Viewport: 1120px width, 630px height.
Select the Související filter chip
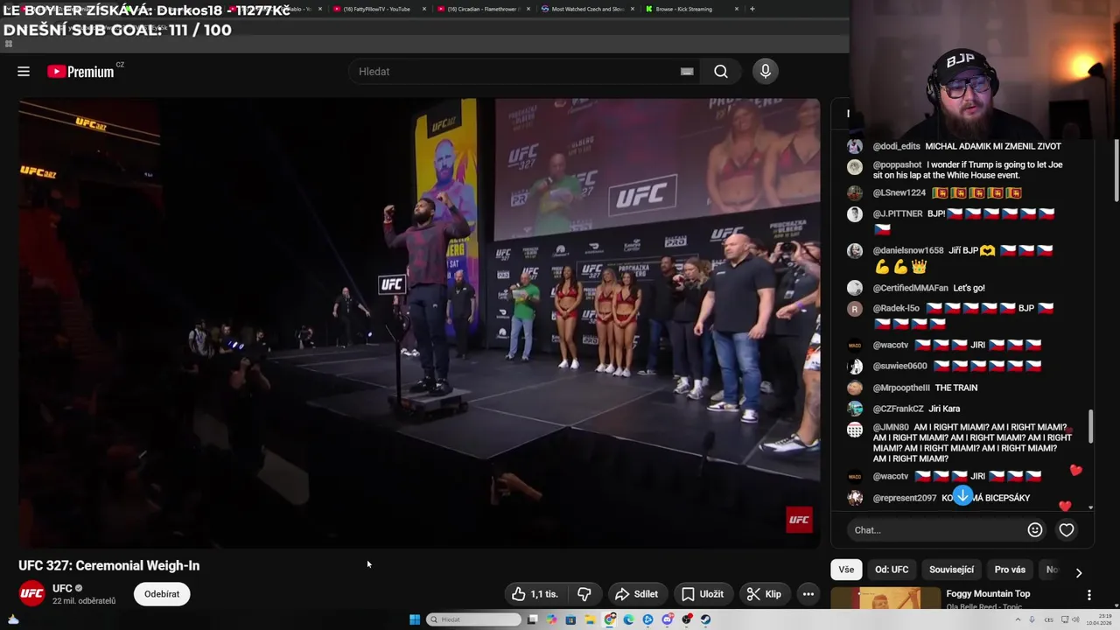pyautogui.click(x=951, y=570)
